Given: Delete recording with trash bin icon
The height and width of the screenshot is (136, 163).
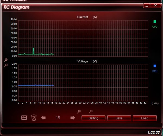Looking at the screenshot, I should [x=34, y=118].
